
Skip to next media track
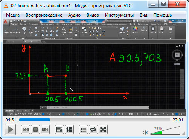45,130
